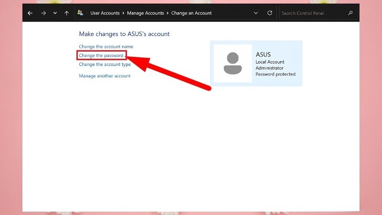Image resolution: width=382 pixels, height=215 pixels.
Task: Select Change an Account breadcrumb
Action: (191, 13)
